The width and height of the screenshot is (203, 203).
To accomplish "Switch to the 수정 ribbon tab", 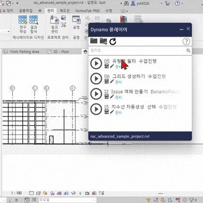I will [x=109, y=11].
